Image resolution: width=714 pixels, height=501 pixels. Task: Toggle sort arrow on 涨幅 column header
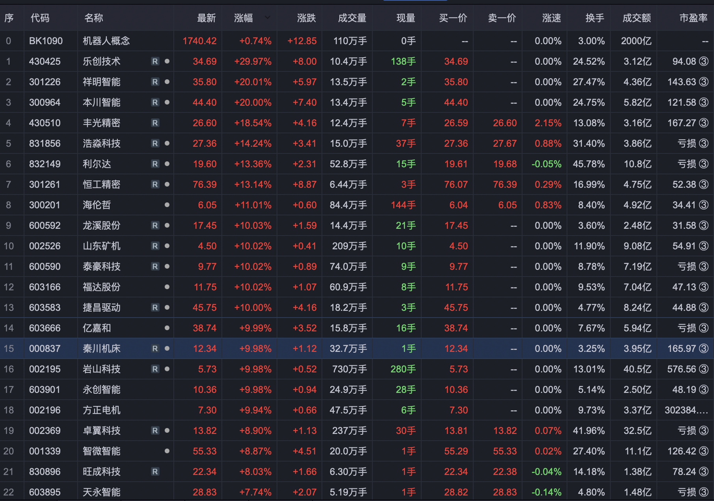[x=268, y=18]
